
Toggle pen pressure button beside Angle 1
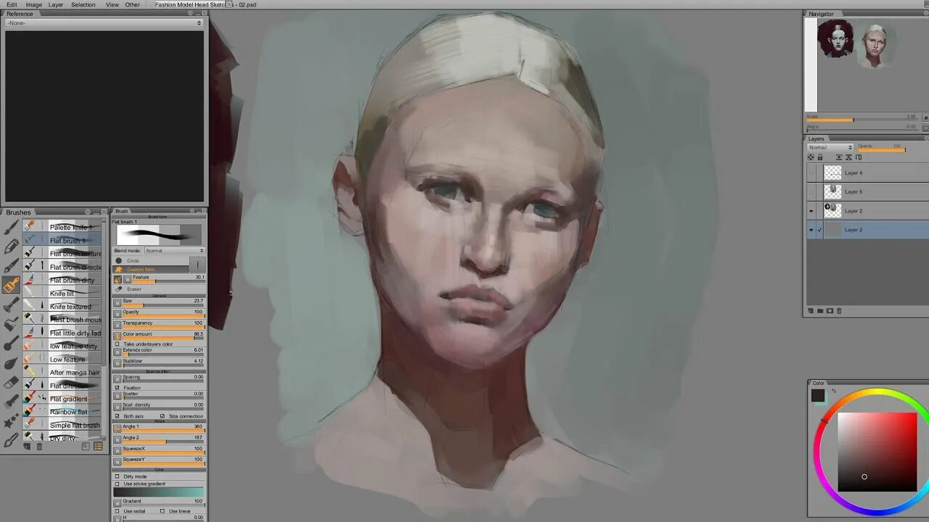point(118,428)
